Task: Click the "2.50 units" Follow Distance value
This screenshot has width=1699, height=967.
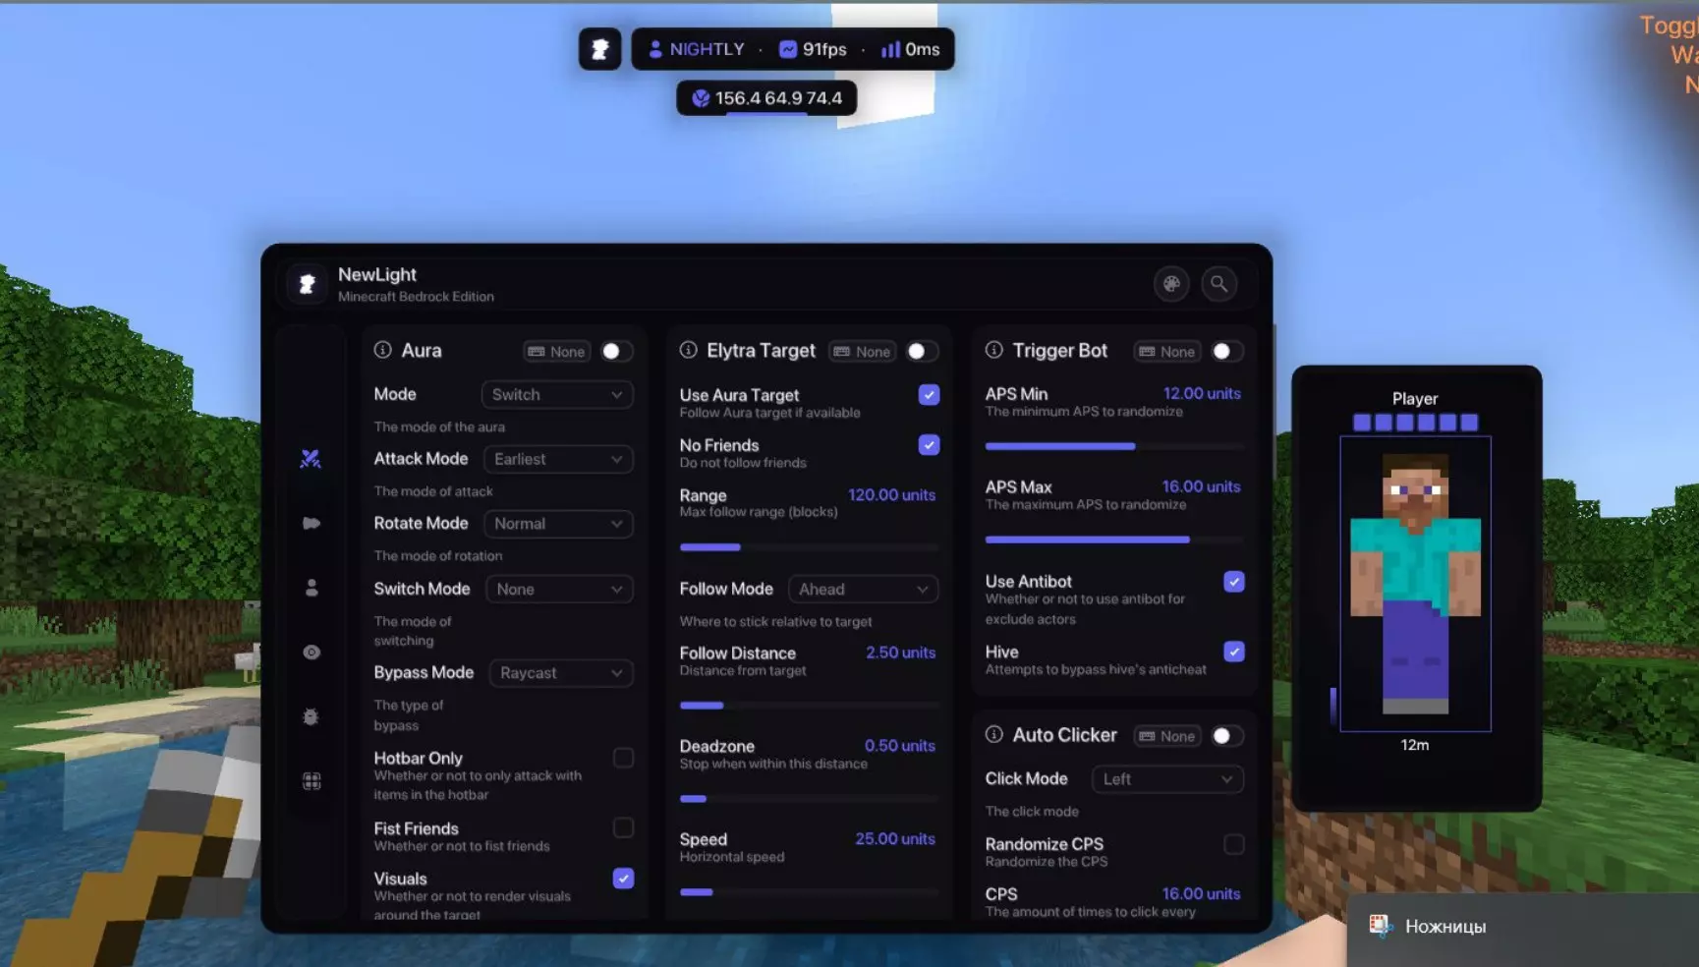Action: [900, 653]
